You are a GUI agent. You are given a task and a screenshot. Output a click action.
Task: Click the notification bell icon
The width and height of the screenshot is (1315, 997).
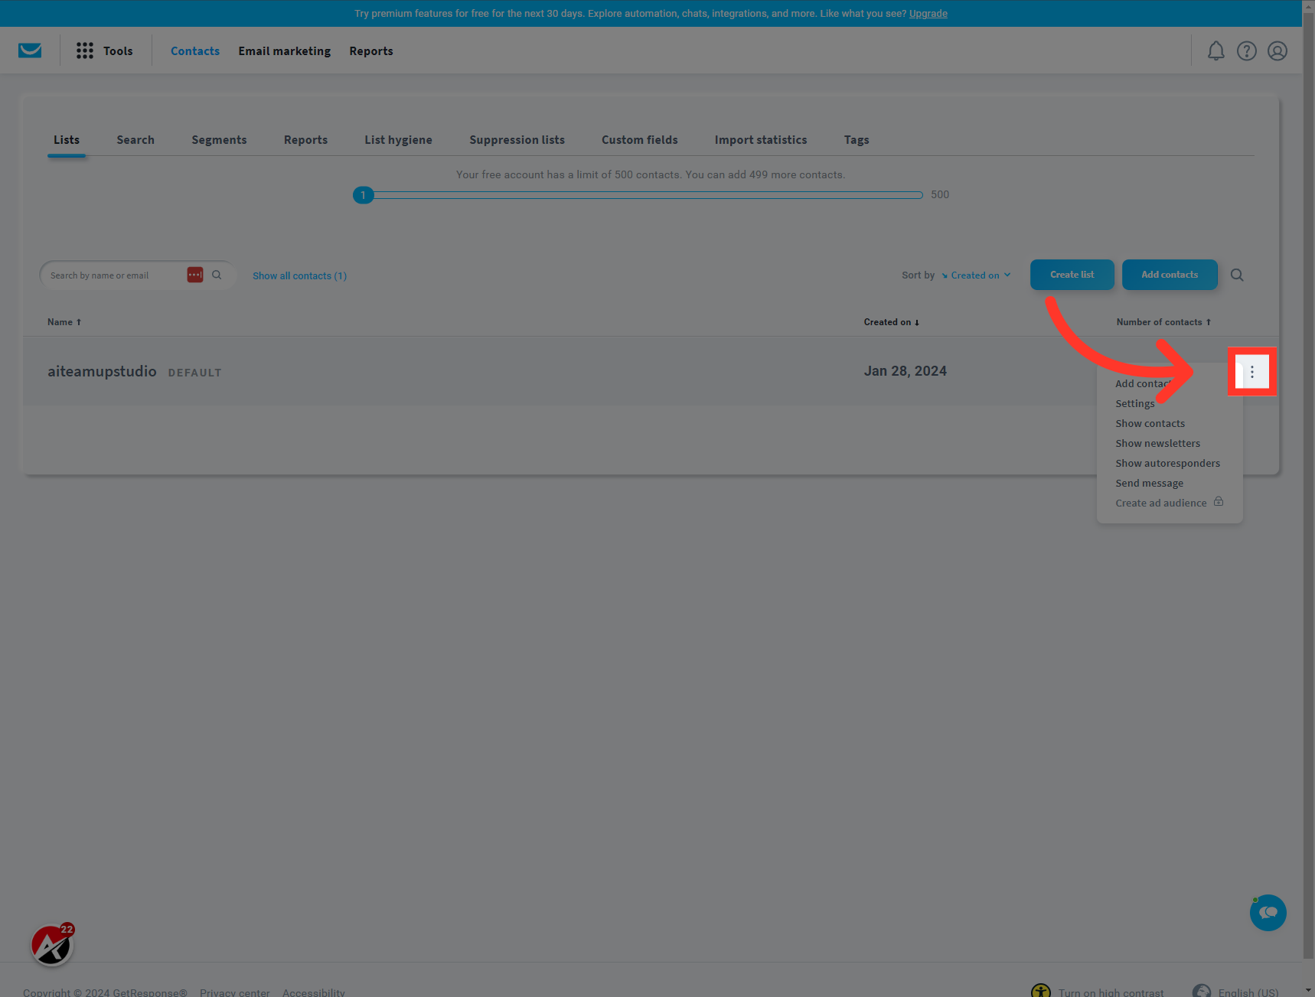coord(1215,51)
